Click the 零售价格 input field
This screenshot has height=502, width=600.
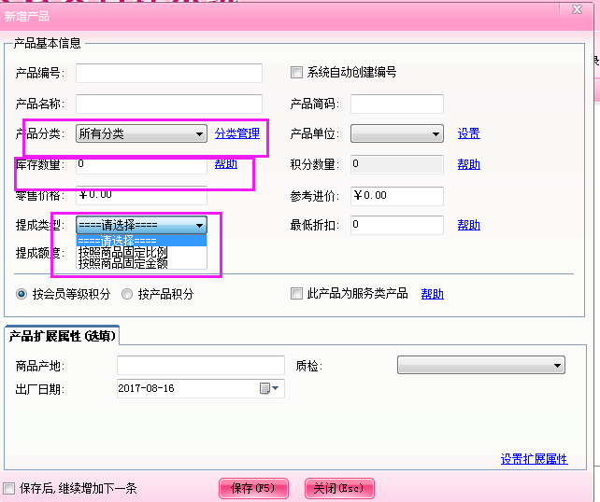click(141, 196)
